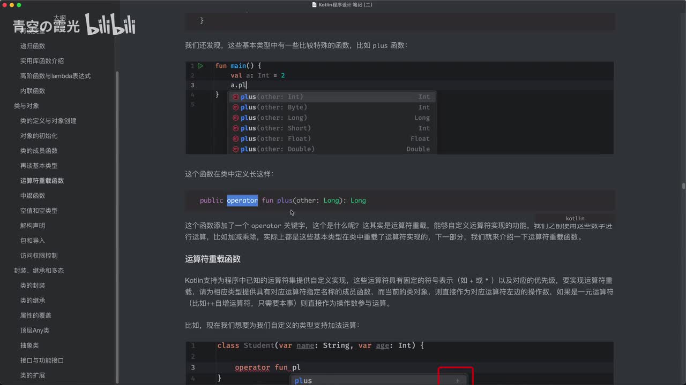
Task: Click method icon for plus(other: Byte)
Action: tap(235, 107)
